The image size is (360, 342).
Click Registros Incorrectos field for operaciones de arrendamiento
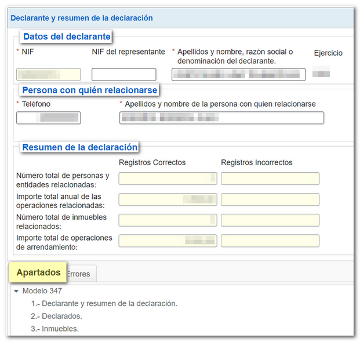click(270, 241)
